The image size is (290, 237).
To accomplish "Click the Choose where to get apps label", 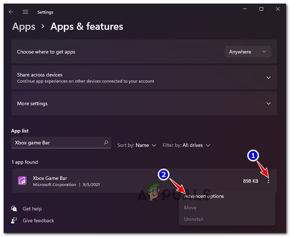I will (x=46, y=52).
